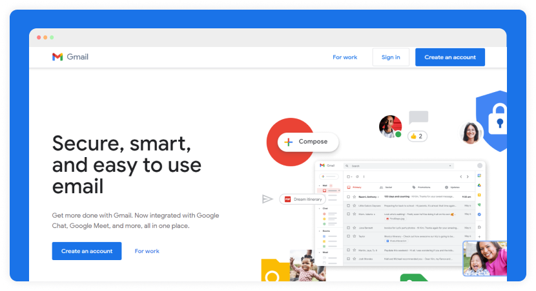This screenshot has width=536, height=291.
Task: Click the PDF icon on Dream itinerary chip
Action: coord(287,200)
